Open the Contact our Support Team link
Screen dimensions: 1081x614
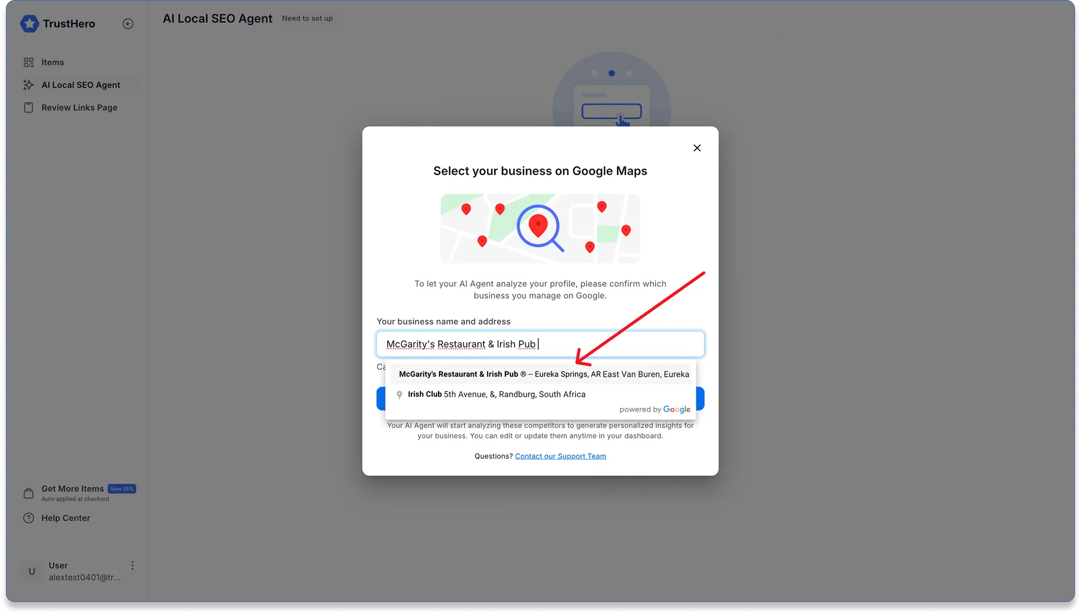(x=560, y=456)
